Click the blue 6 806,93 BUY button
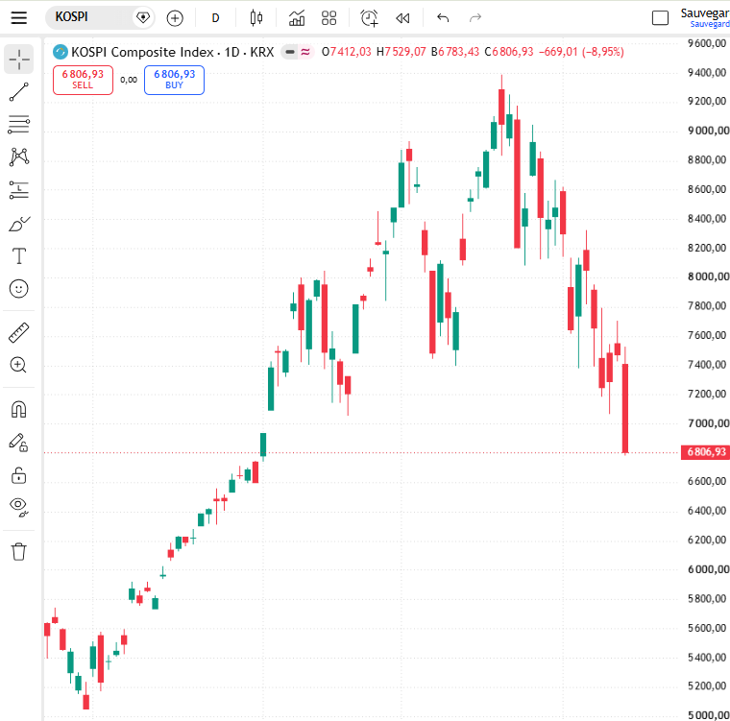730x721 pixels. (x=174, y=80)
